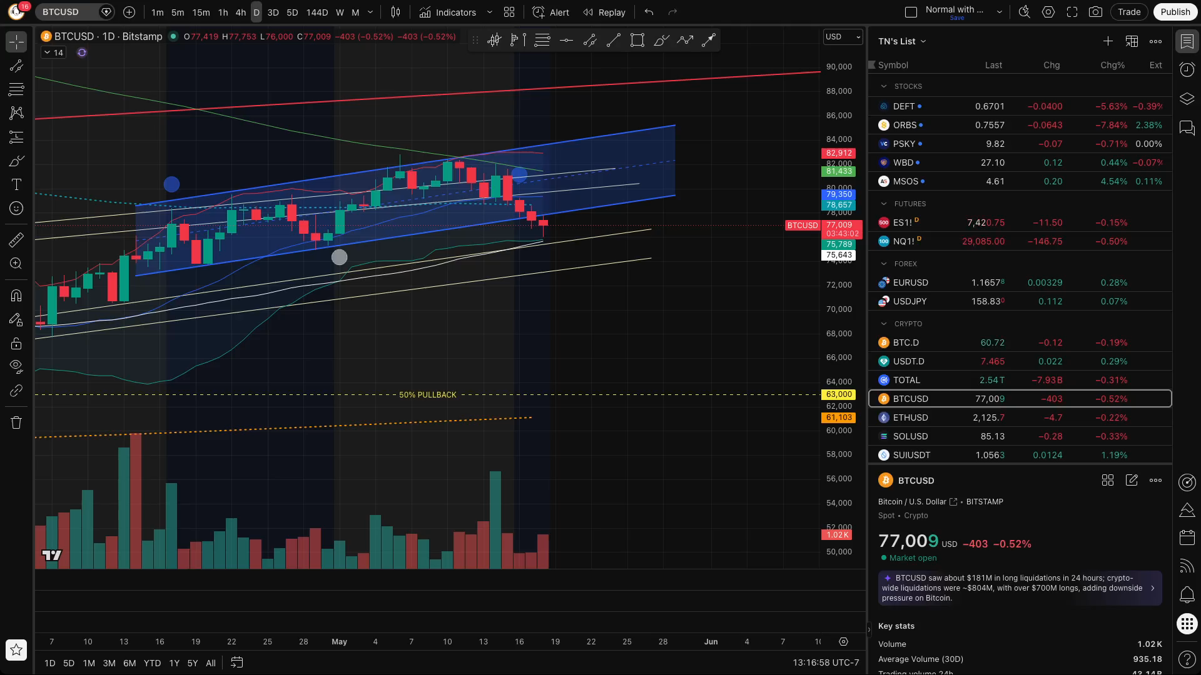This screenshot has width=1201, height=675.
Task: Open the chart style candlestick menu
Action: coord(395,12)
